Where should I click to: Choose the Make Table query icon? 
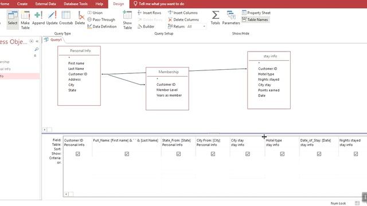click(25, 20)
